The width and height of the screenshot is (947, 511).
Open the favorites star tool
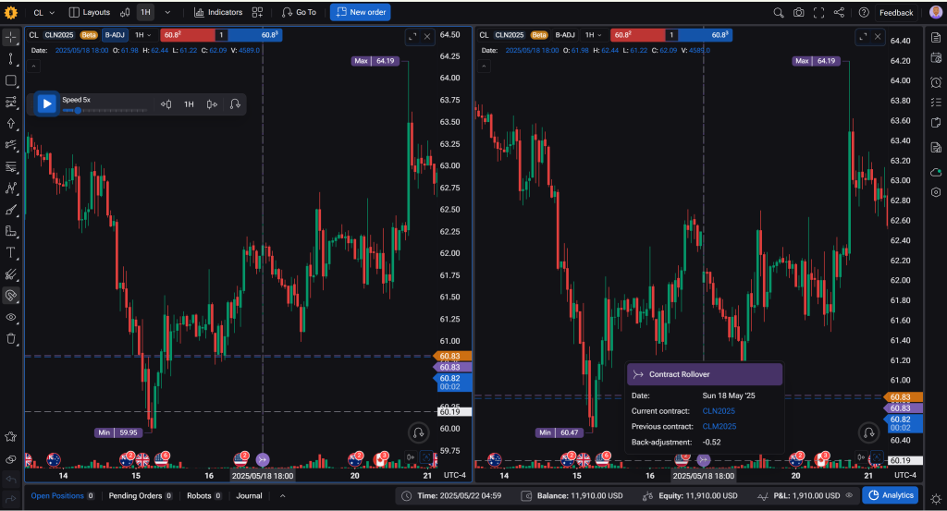(11, 437)
